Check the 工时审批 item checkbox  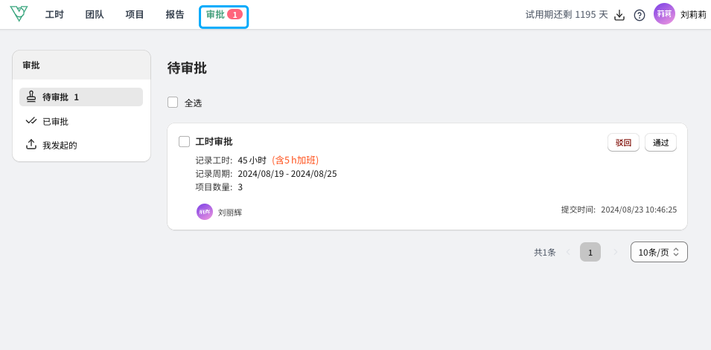(x=184, y=142)
